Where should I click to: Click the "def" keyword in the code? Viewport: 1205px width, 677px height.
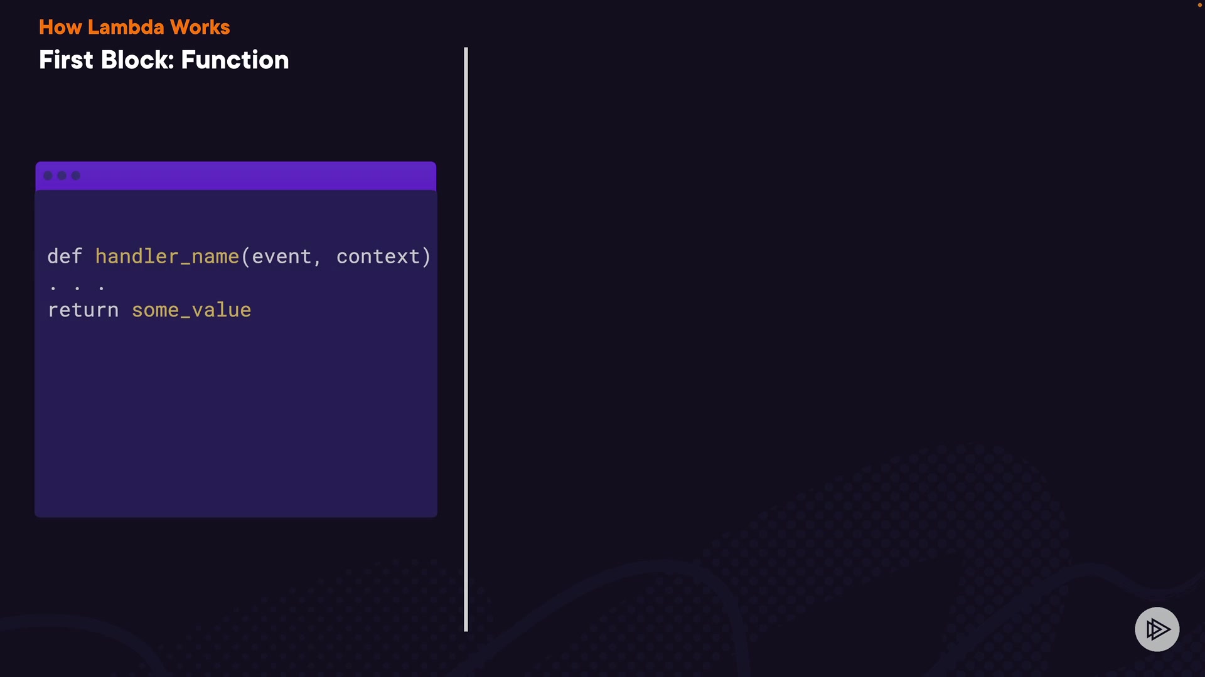click(65, 256)
